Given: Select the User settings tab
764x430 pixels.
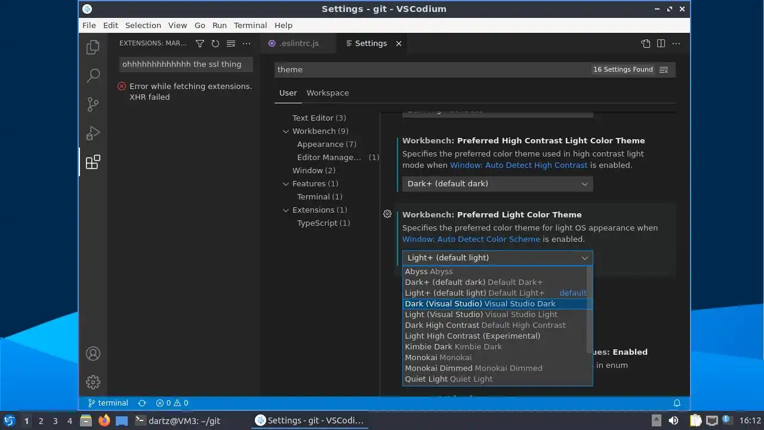Looking at the screenshot, I should (288, 93).
